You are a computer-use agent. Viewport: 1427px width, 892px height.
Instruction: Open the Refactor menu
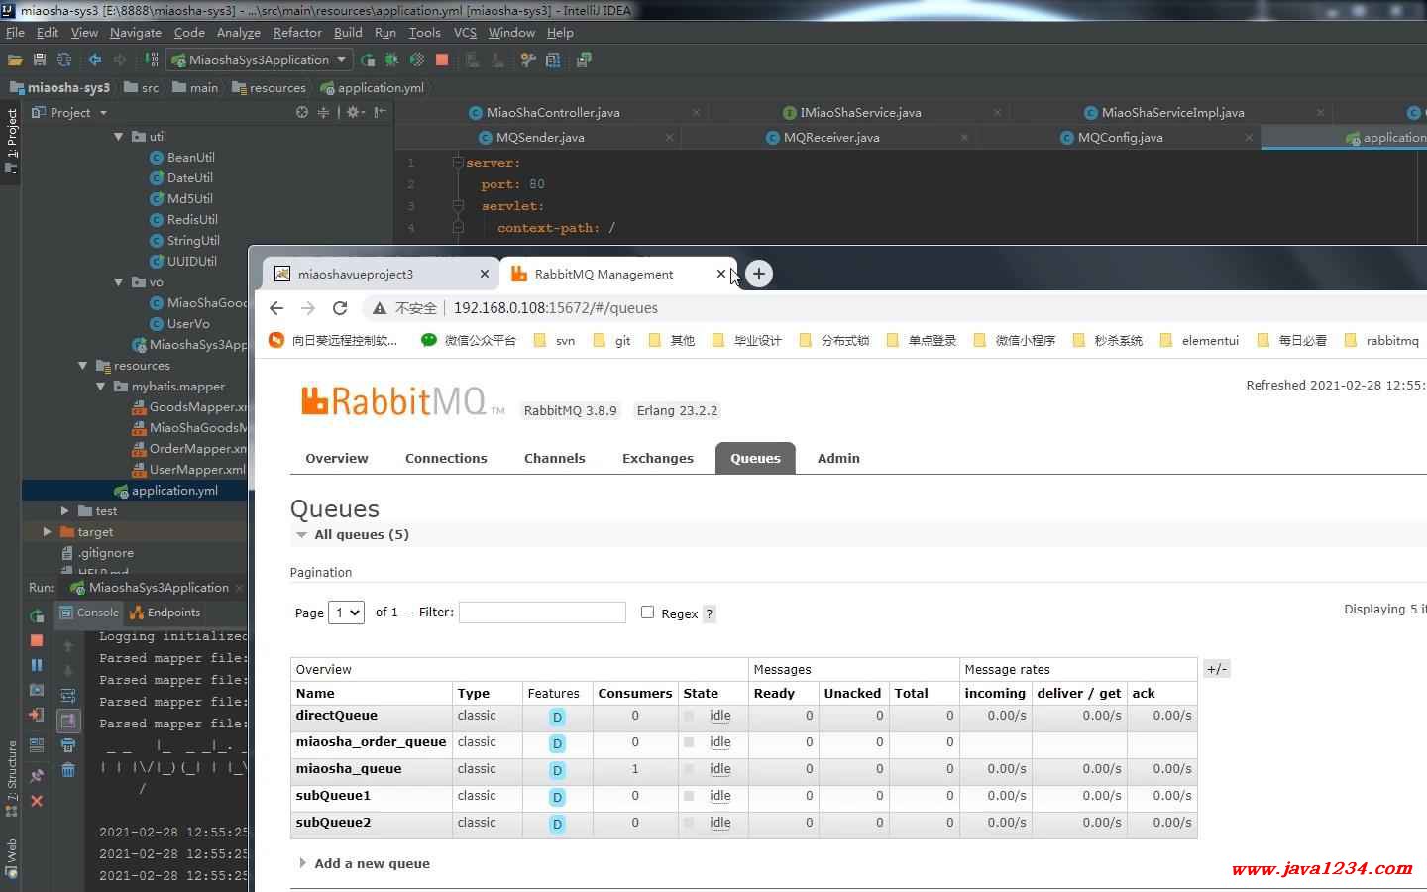297,33
